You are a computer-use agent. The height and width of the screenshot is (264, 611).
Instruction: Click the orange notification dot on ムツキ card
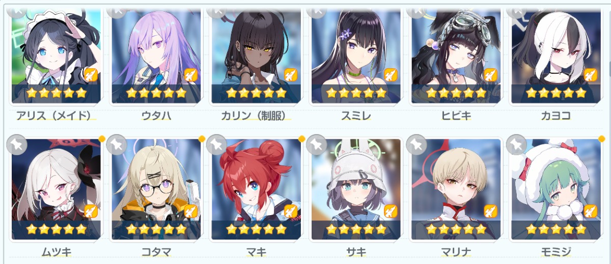(x=102, y=138)
